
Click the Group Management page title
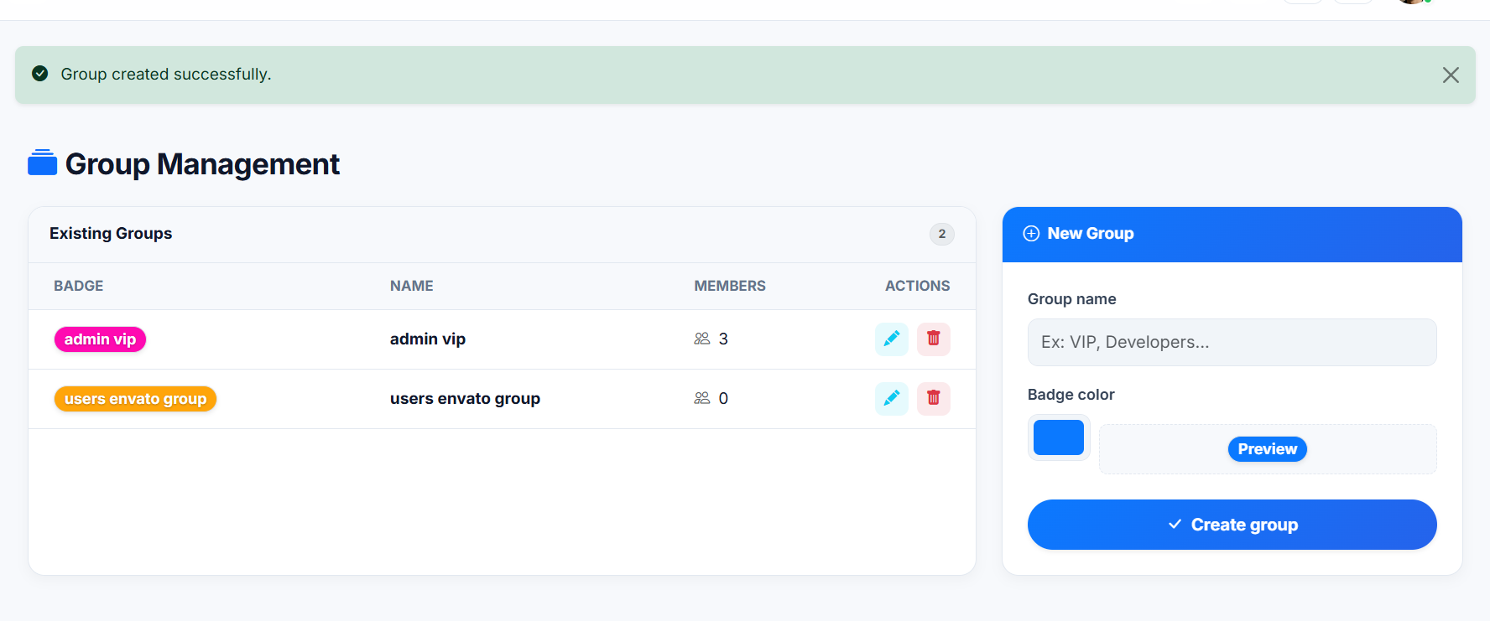click(x=202, y=163)
